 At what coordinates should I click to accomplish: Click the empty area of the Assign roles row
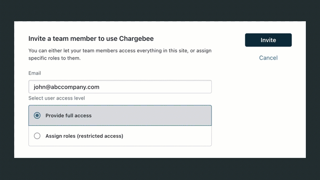tap(171, 136)
